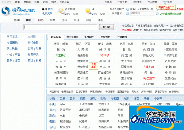Viewport: 184px width, 130px height.
Task: Open the 去哪儿网 link
Action: click(148, 67)
